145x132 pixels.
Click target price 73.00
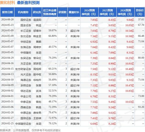[x=141, y=96]
